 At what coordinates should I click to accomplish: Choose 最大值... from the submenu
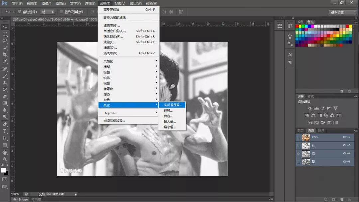click(172, 121)
